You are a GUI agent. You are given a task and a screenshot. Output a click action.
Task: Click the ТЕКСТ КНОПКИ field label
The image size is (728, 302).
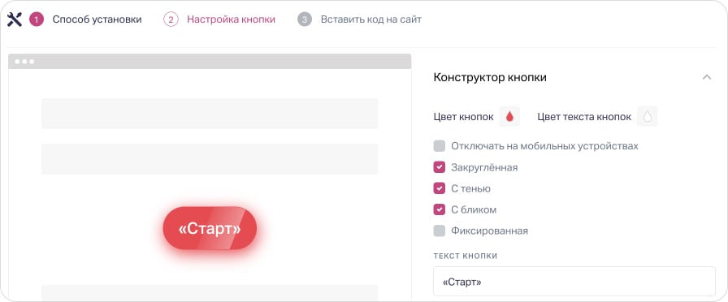coord(466,256)
